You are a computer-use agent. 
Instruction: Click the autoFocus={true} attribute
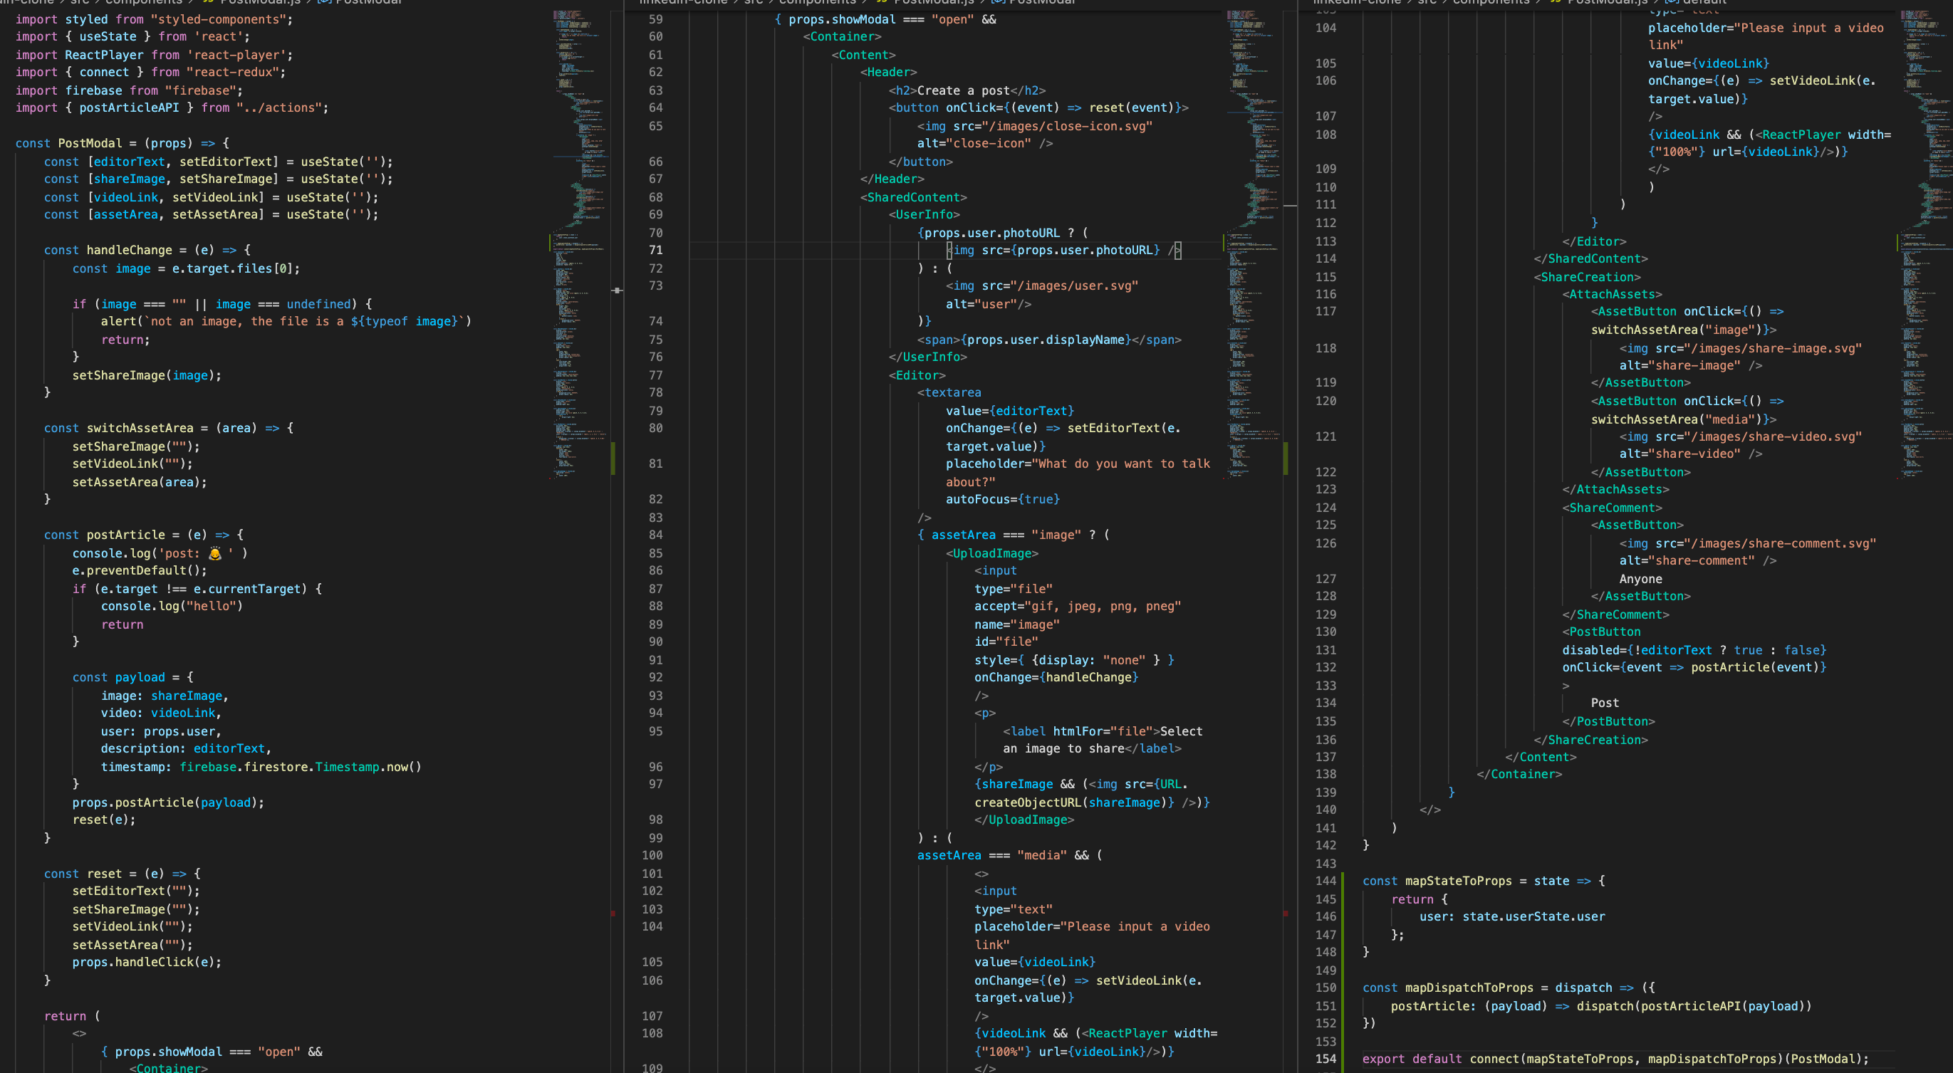point(1003,499)
